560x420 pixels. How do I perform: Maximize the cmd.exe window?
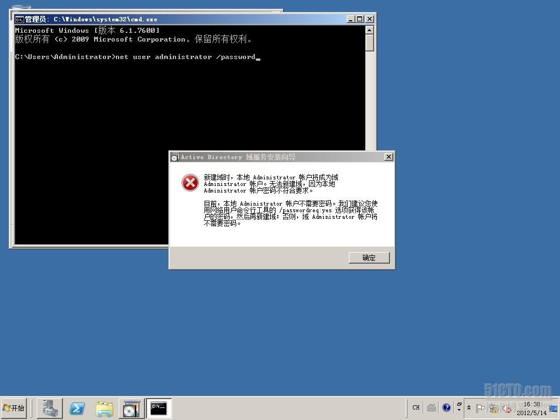360,19
